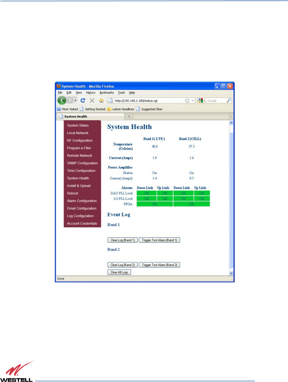
Task: Click Trigger Test Alarm (Band 2)
Action: (159, 265)
